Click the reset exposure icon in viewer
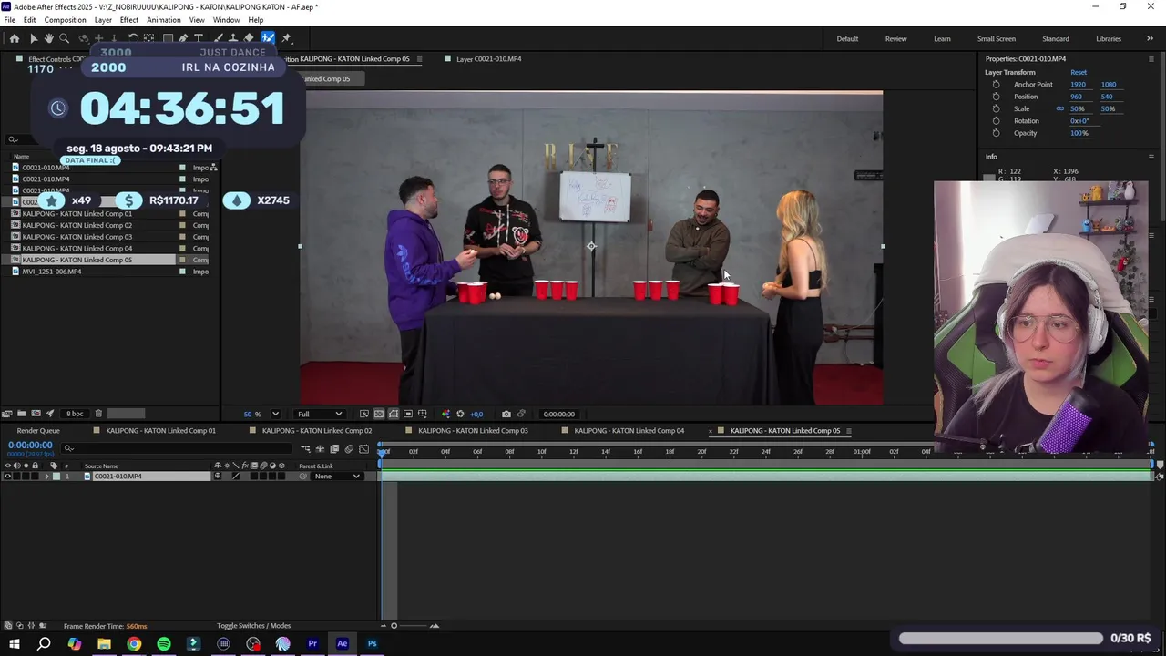1166x656 pixels. [x=460, y=414]
